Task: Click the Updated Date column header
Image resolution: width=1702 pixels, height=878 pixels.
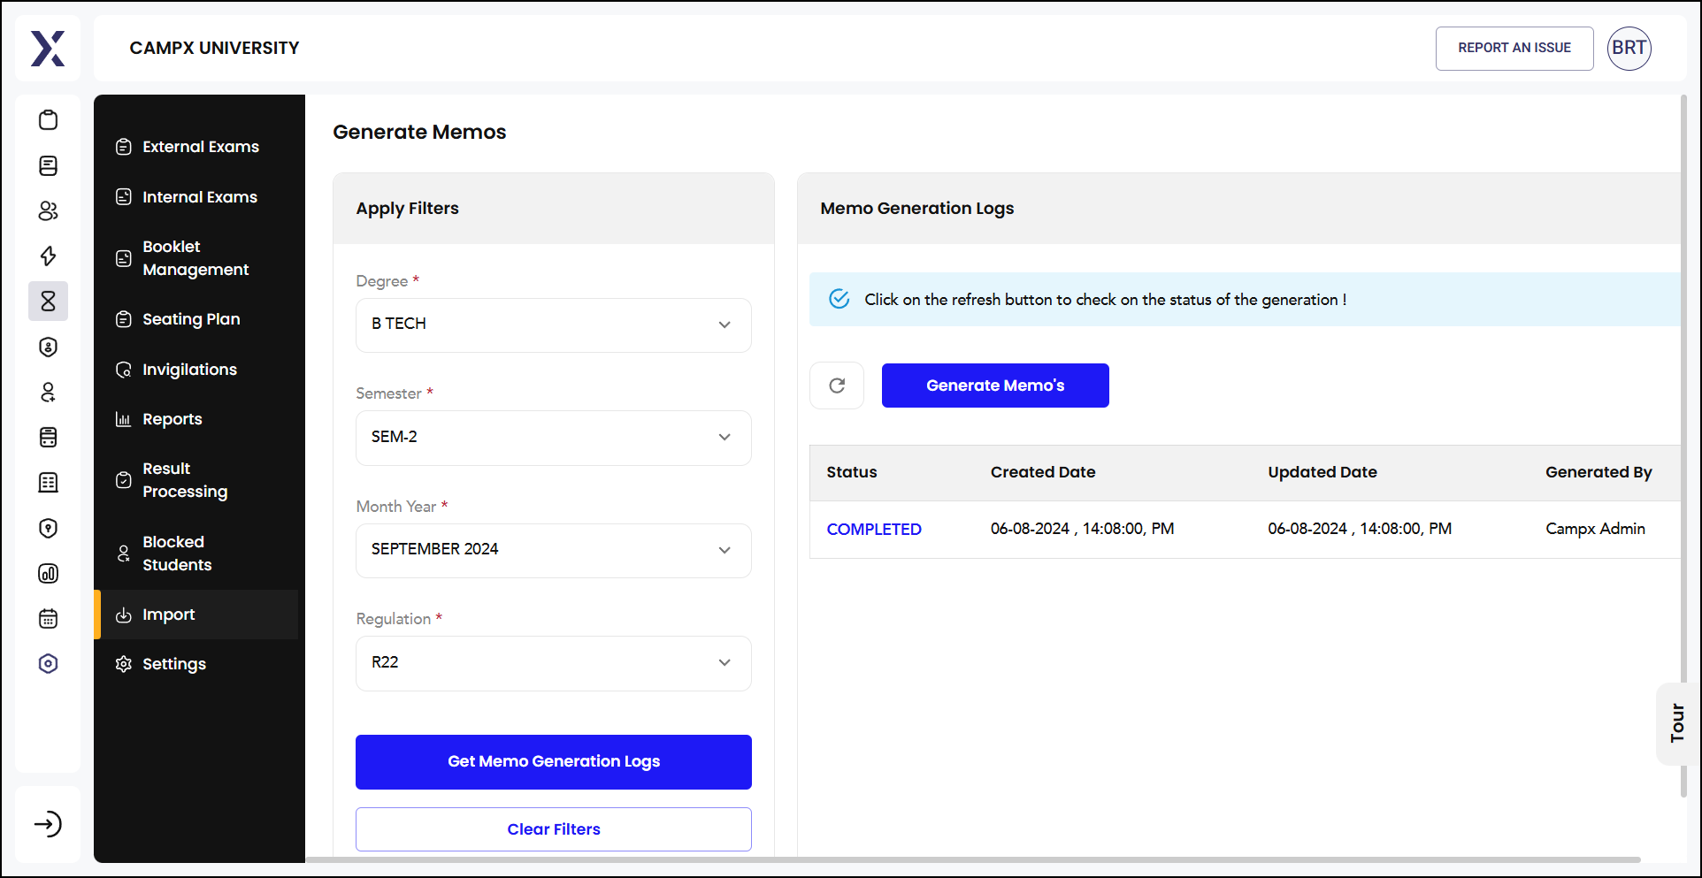Action: (1322, 472)
